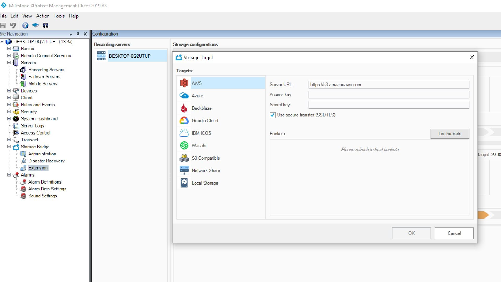Select the root DESKTOP-0Q2UTUP - (13.3a) node
The width and height of the screenshot is (501, 282).
(x=43, y=42)
